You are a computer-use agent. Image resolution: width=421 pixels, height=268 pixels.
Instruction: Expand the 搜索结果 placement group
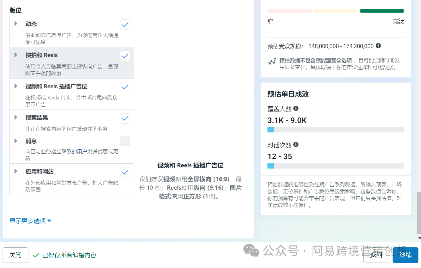(16, 117)
